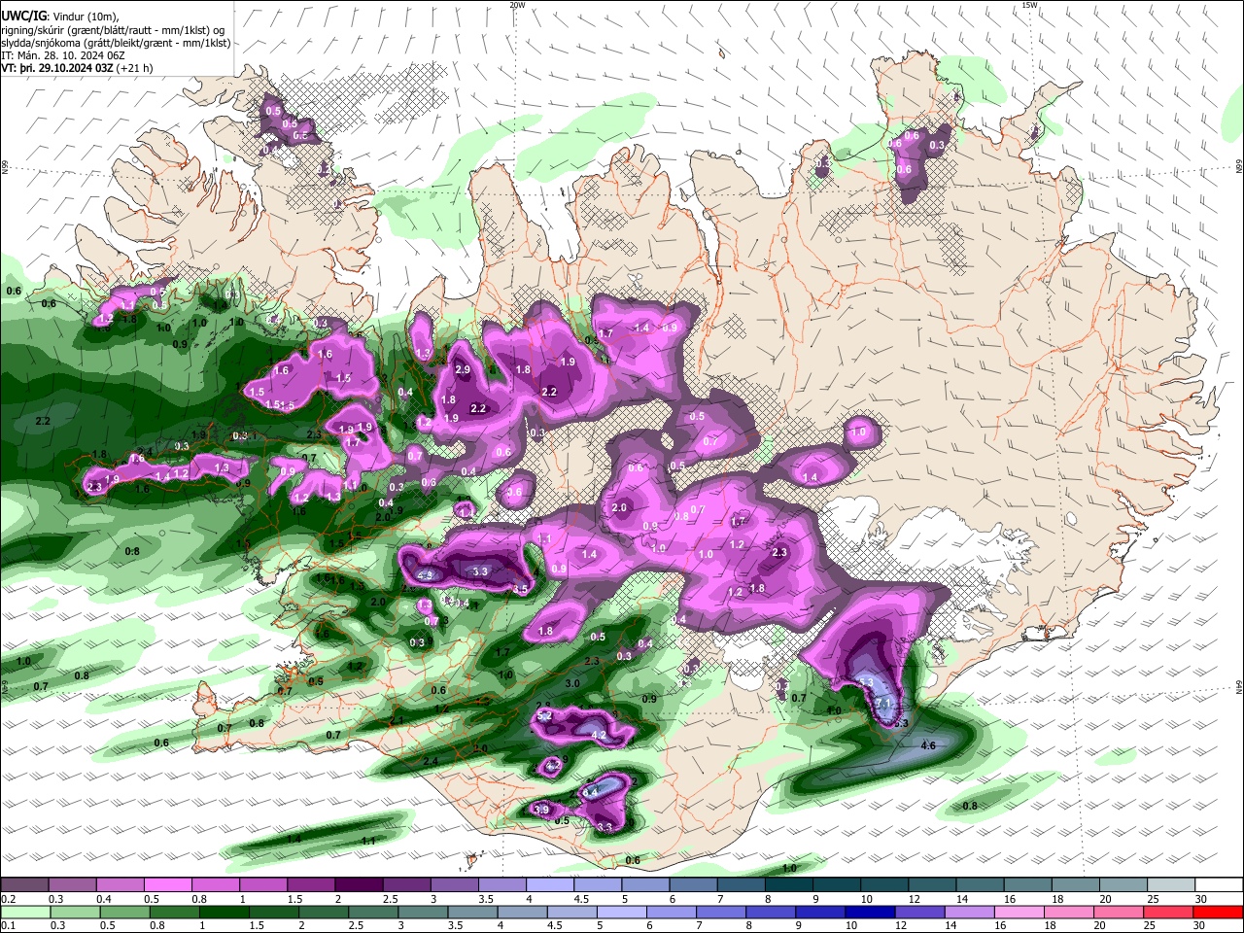Select the pink swatch labeled 20 in rain scale
1244x933 pixels.
1119,912
